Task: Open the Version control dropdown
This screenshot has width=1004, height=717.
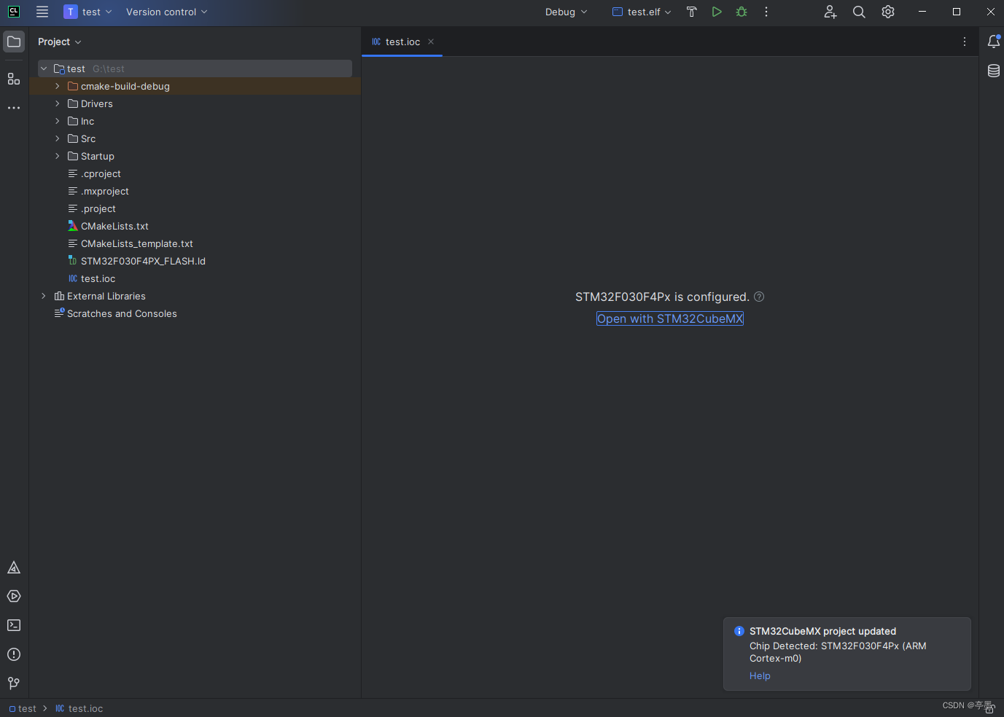Action: point(167,12)
